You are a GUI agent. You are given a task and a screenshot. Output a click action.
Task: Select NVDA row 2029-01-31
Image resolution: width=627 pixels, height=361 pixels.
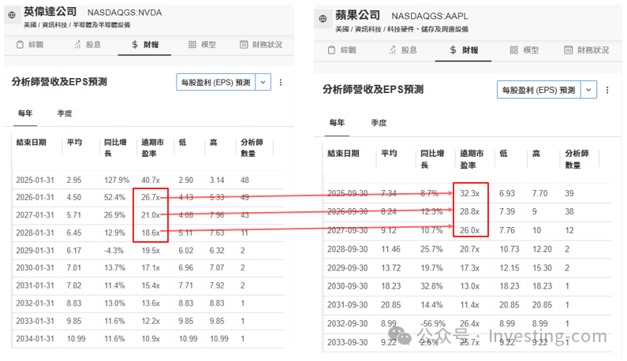tap(148, 251)
